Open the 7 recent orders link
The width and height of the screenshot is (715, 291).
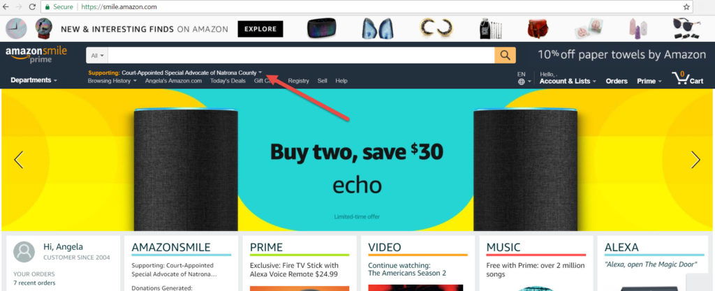click(x=34, y=283)
